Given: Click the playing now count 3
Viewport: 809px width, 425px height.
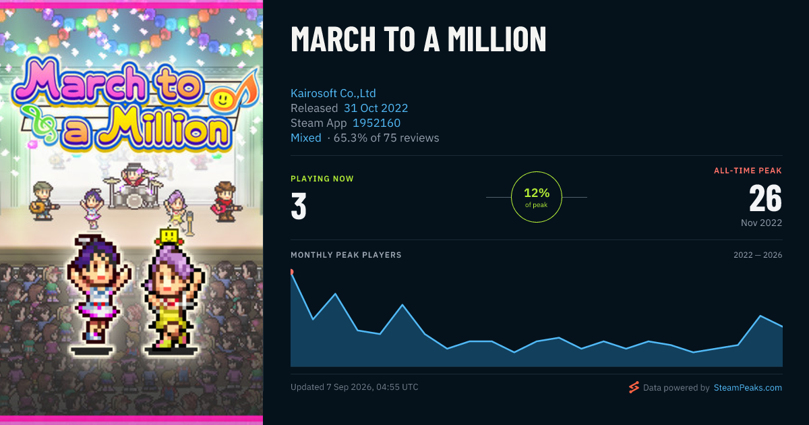Looking at the screenshot, I should pyautogui.click(x=299, y=207).
